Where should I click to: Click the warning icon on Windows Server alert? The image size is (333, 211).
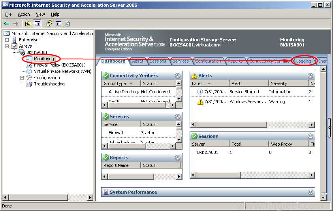[x=200, y=102]
